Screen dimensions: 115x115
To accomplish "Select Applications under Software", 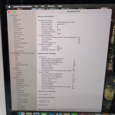I will [x=20, y=82].
